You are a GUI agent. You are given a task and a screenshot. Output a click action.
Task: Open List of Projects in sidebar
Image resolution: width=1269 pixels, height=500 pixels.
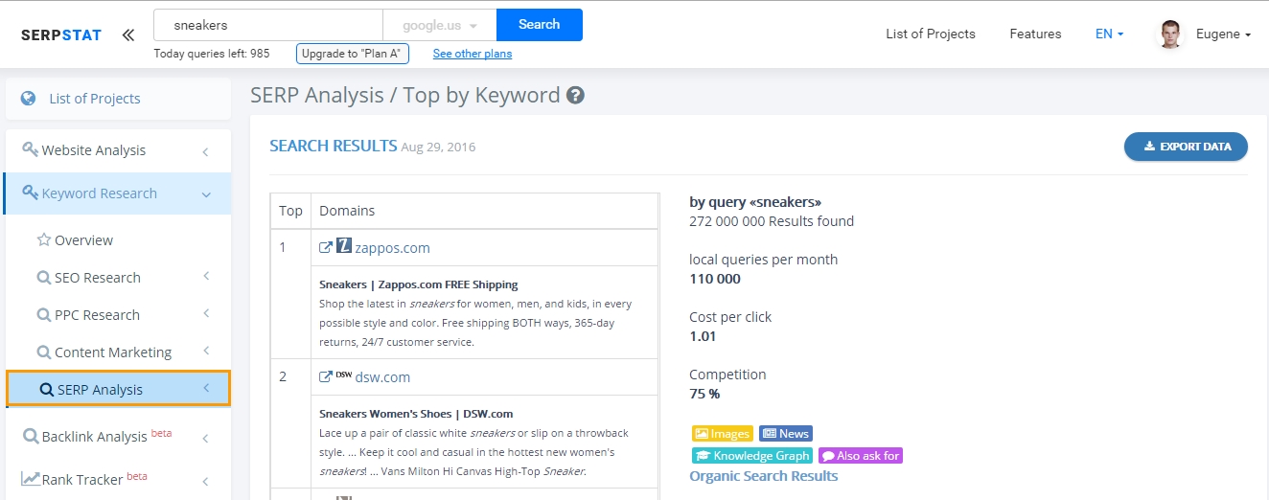click(95, 99)
